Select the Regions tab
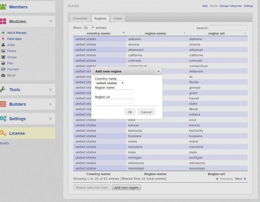 point(100,19)
